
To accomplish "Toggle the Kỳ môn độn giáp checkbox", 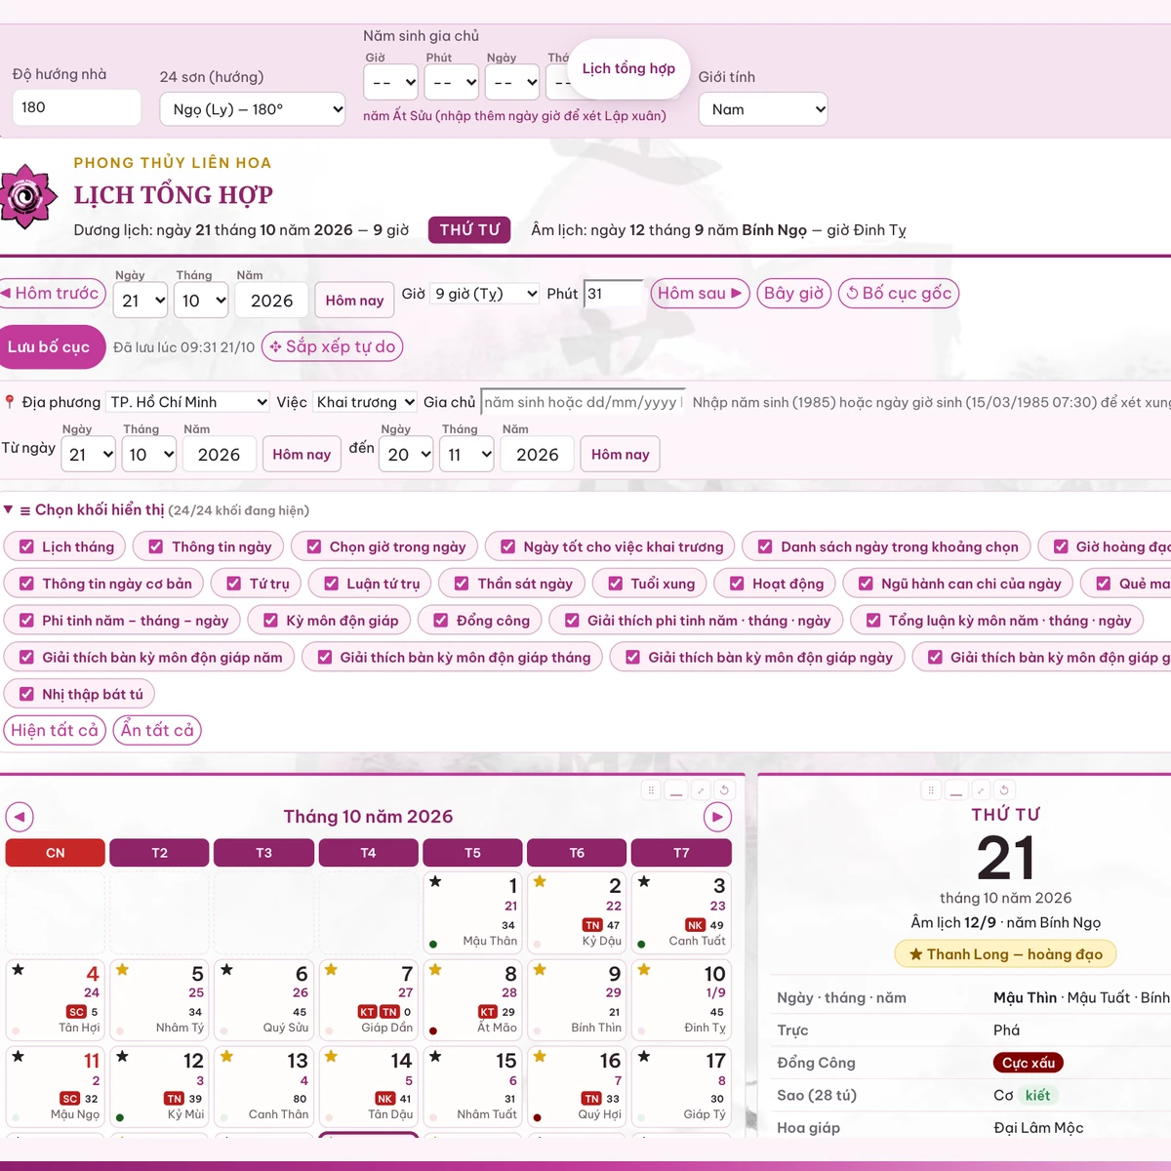I will pos(270,621).
